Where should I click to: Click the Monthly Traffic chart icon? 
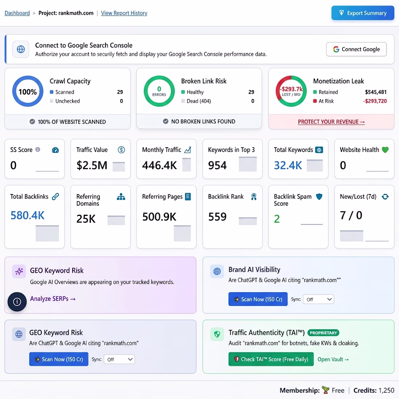(188, 150)
